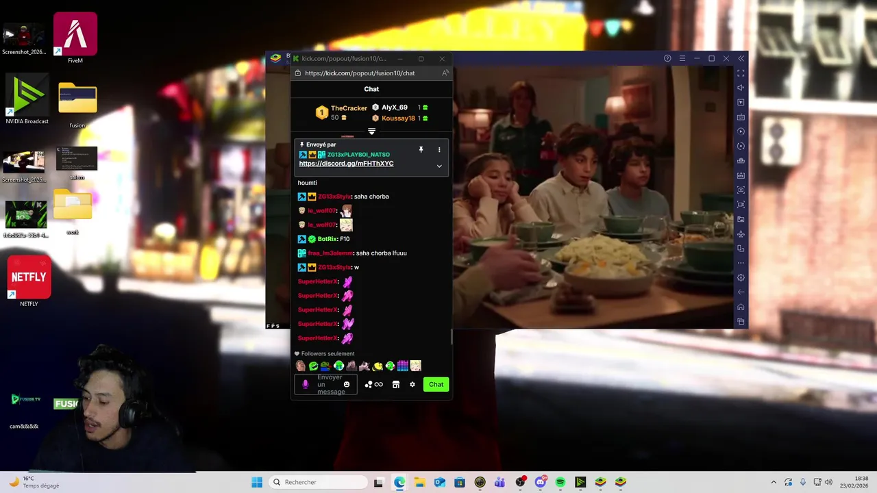Go back with BlueStacks back arrow
Screen dimensions: 877x493
pyautogui.click(x=741, y=292)
